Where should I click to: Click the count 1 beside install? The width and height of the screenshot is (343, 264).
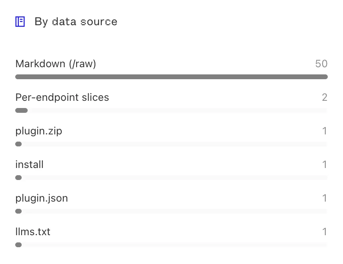pyautogui.click(x=325, y=165)
